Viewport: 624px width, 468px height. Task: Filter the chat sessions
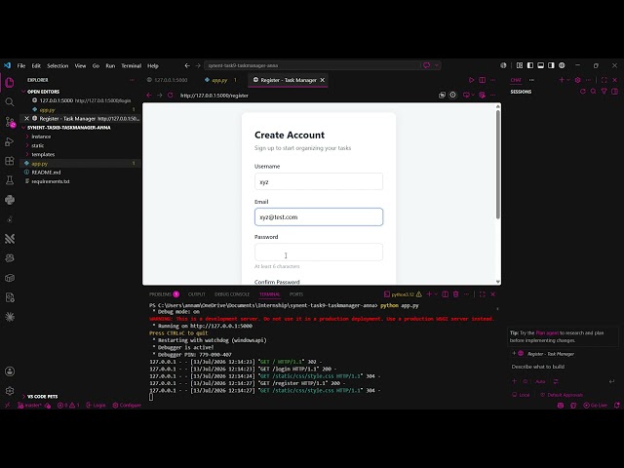604,92
